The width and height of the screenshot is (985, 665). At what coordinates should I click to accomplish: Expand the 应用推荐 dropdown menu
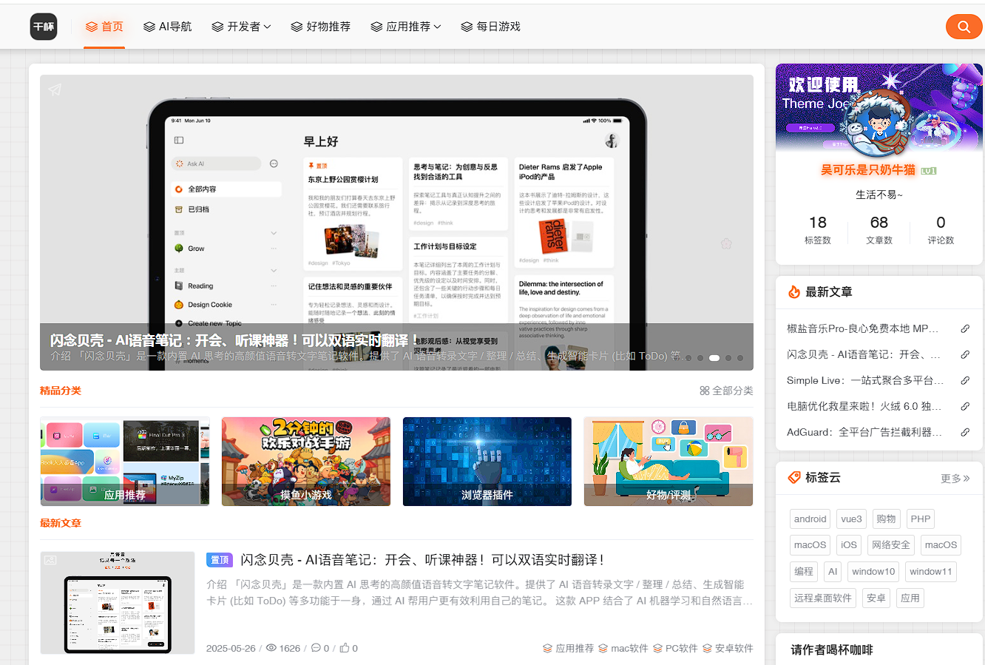point(405,27)
